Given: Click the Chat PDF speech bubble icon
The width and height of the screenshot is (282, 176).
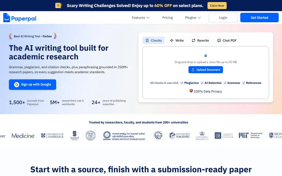Looking at the screenshot, I should point(219,40).
